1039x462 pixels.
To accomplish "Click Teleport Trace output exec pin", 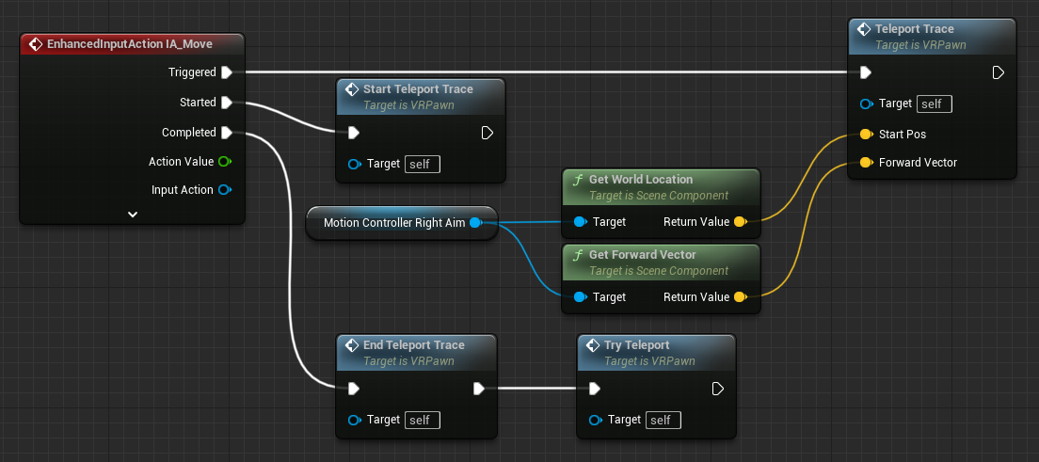I will pos(999,72).
